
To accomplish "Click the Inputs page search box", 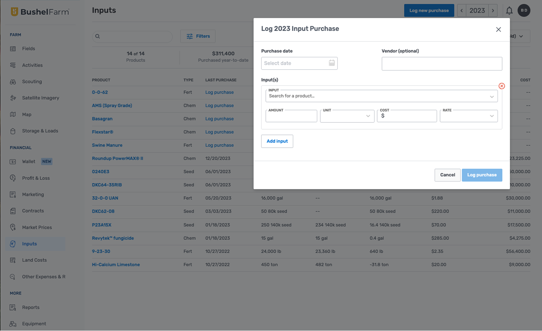I will pyautogui.click(x=132, y=37).
